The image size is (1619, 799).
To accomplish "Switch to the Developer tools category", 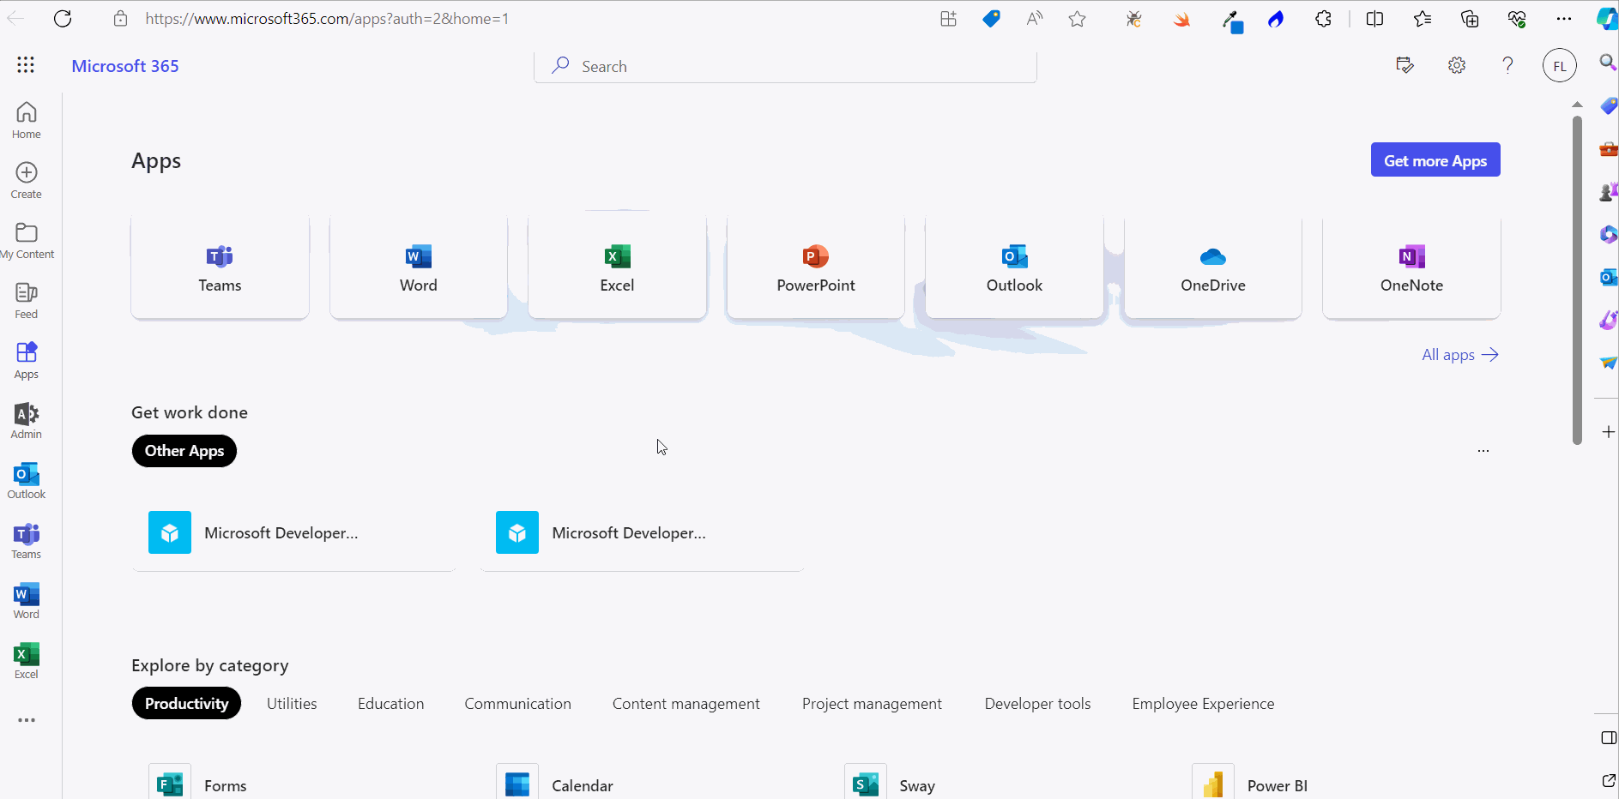I will (x=1037, y=704).
